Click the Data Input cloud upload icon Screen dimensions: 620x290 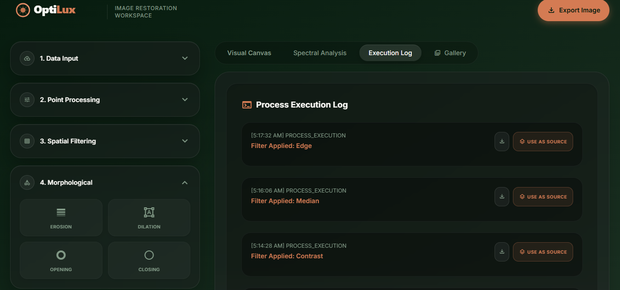(27, 58)
